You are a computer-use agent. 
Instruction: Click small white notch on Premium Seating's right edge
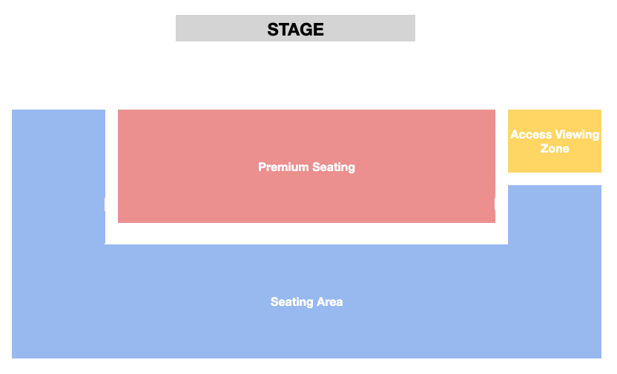click(495, 204)
